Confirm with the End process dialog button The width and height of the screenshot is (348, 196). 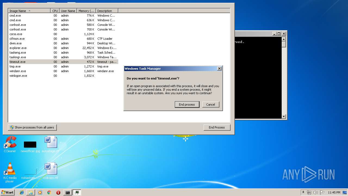point(187,105)
